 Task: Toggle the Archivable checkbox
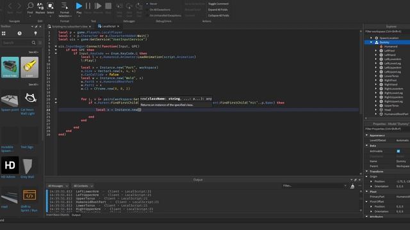coord(398,151)
